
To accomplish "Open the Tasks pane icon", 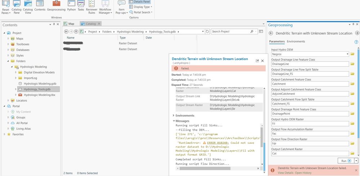I will [81, 6].
